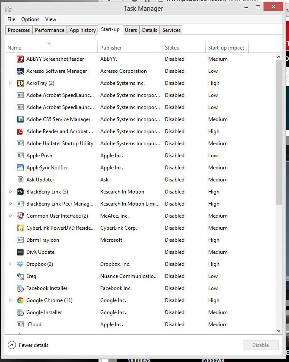Switch to the Details tab
The image size is (289, 362).
click(x=150, y=30)
